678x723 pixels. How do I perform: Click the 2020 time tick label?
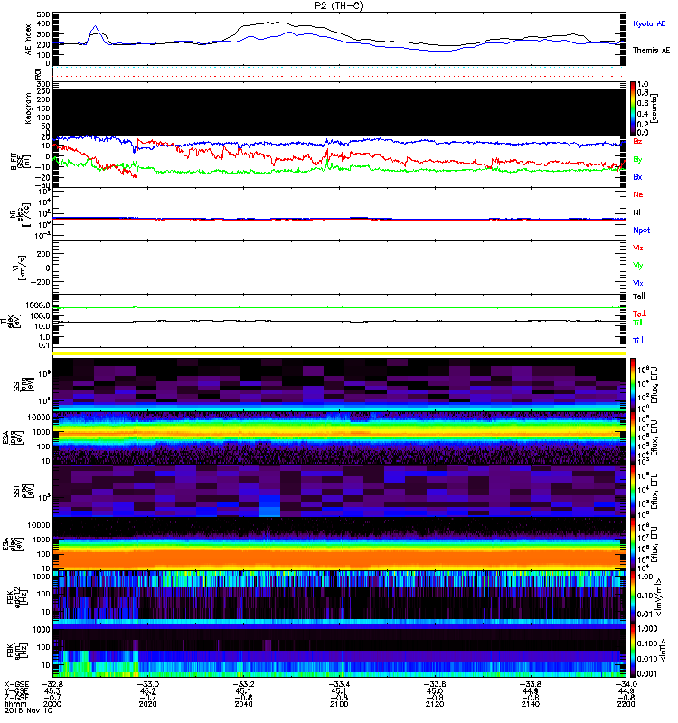147,704
